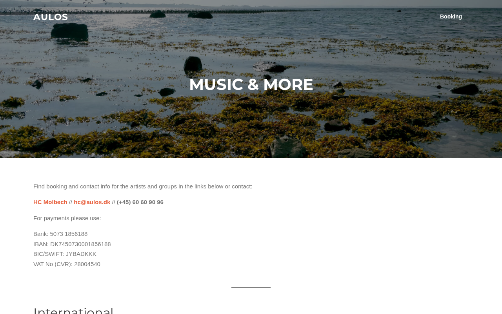Image resolution: width=502 pixels, height=314 pixels.
Task: Click the 'Bank:' label
Action: [41, 234]
